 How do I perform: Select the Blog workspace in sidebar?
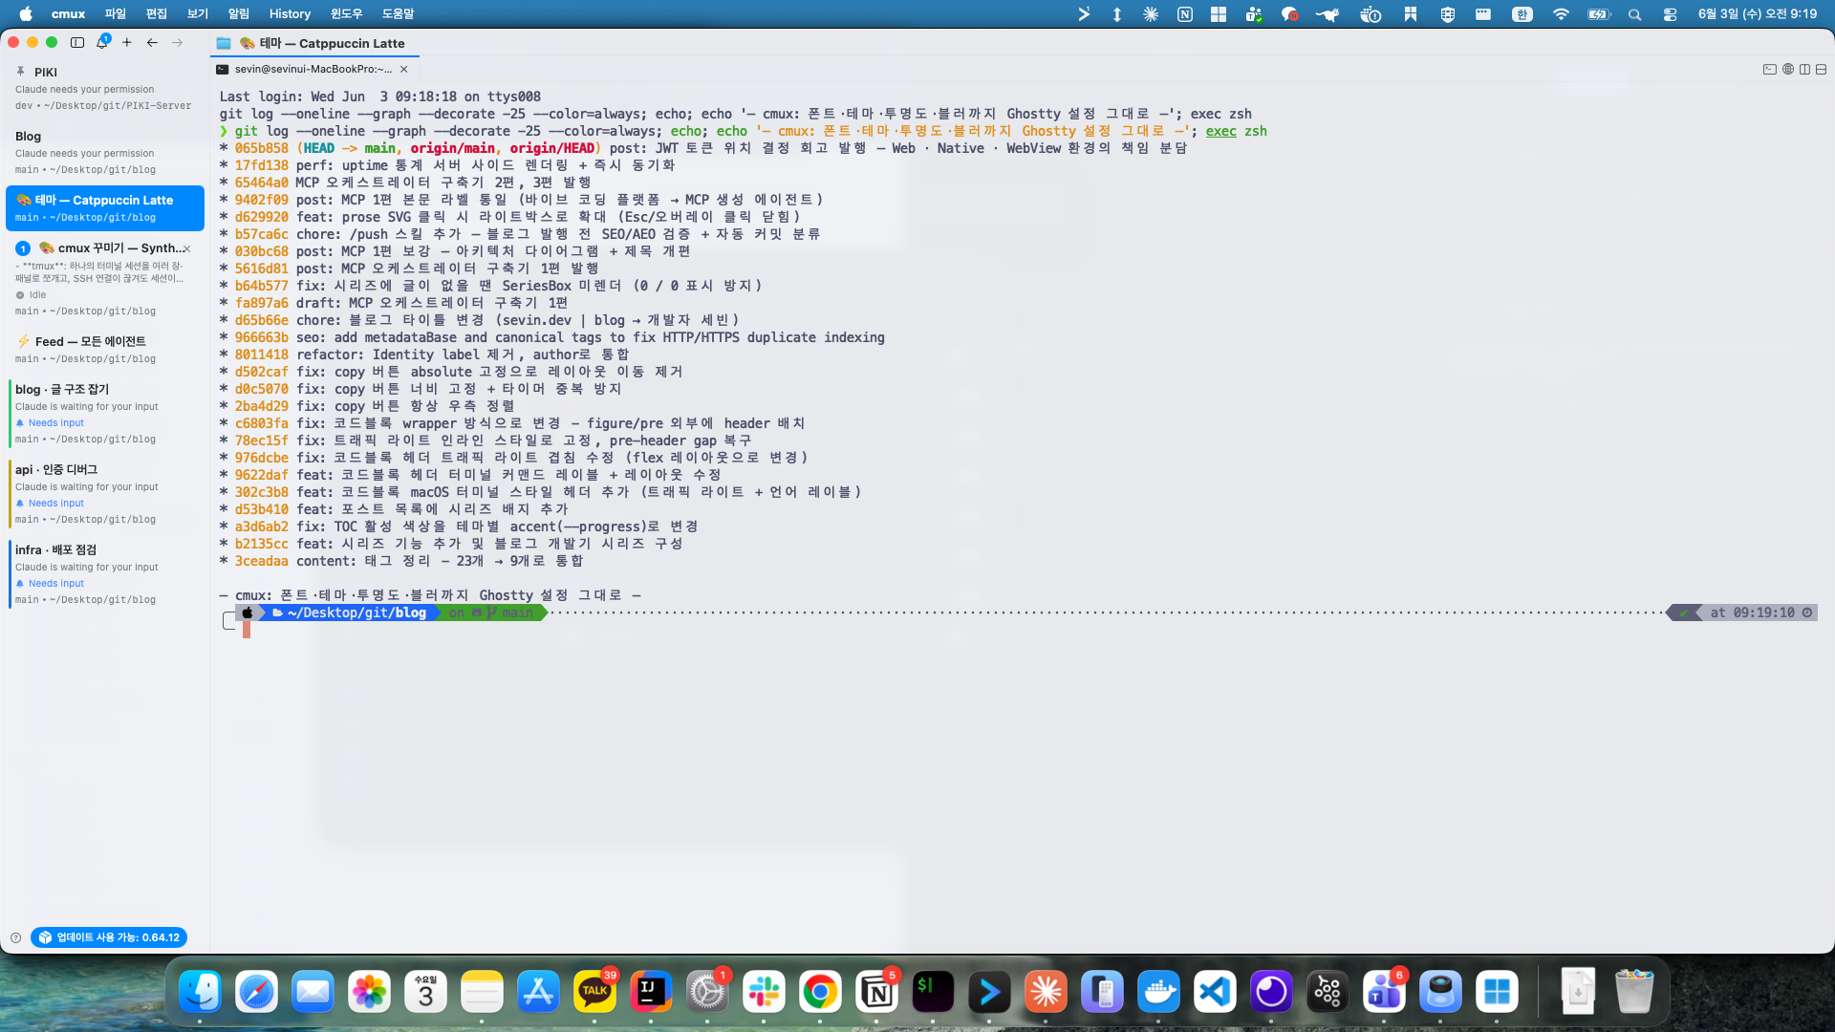pyautogui.click(x=105, y=152)
